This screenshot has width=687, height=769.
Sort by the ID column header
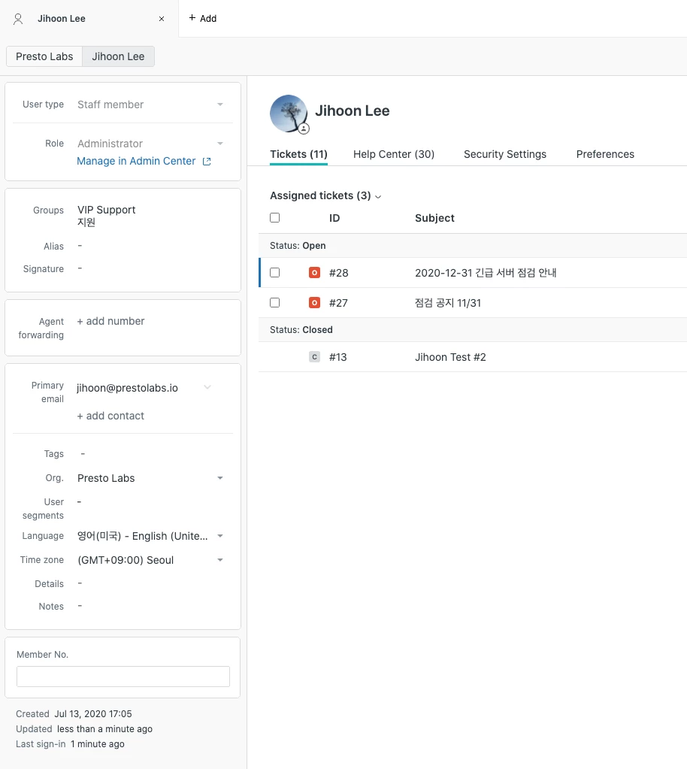[334, 218]
